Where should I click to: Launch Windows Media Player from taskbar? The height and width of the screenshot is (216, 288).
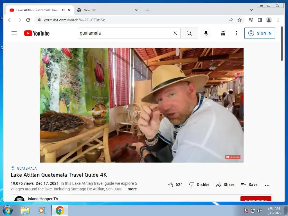point(42,210)
